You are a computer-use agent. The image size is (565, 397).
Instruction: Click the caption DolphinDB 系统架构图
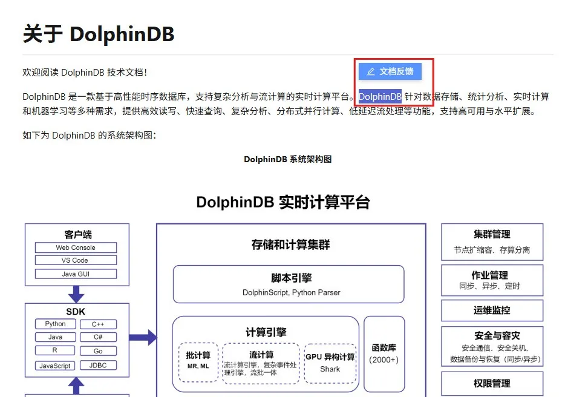(287, 159)
